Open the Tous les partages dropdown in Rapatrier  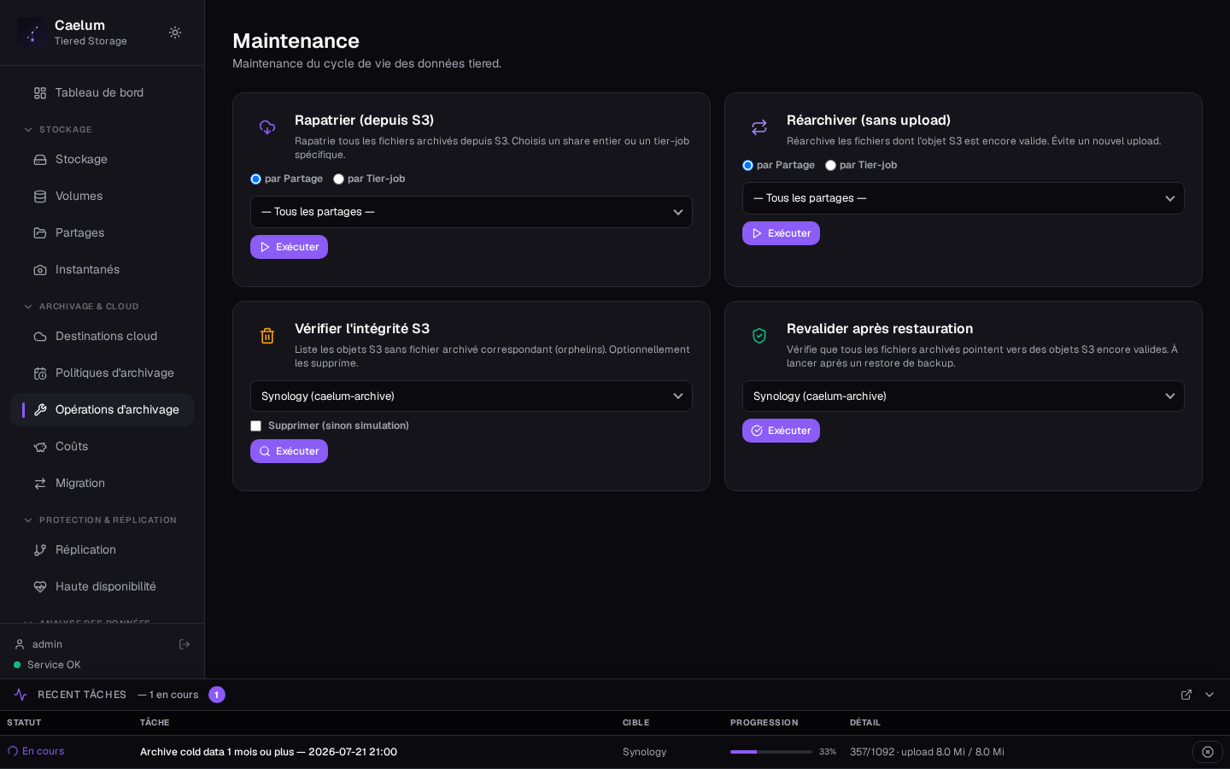pyautogui.click(x=471, y=212)
